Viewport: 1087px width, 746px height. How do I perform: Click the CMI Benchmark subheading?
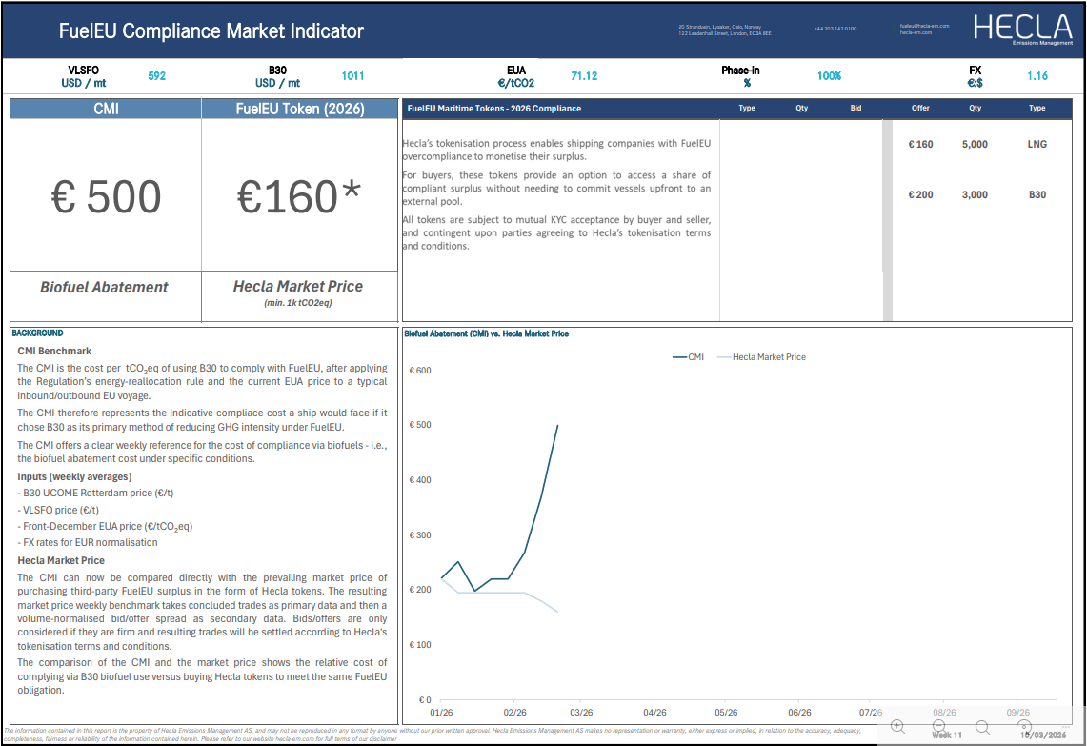[54, 351]
